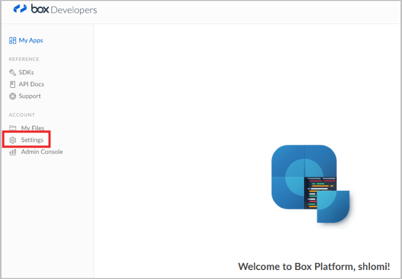
Task: Click the My Apps grid icon
Action: [x=13, y=41]
